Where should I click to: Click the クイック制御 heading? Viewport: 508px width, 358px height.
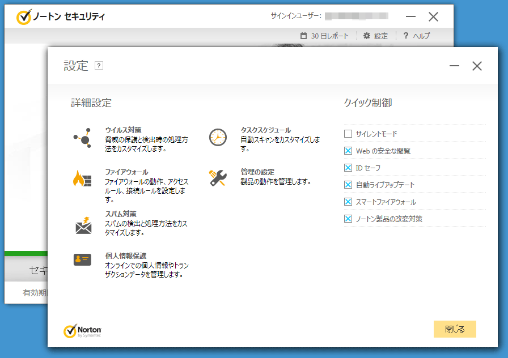tap(368, 103)
